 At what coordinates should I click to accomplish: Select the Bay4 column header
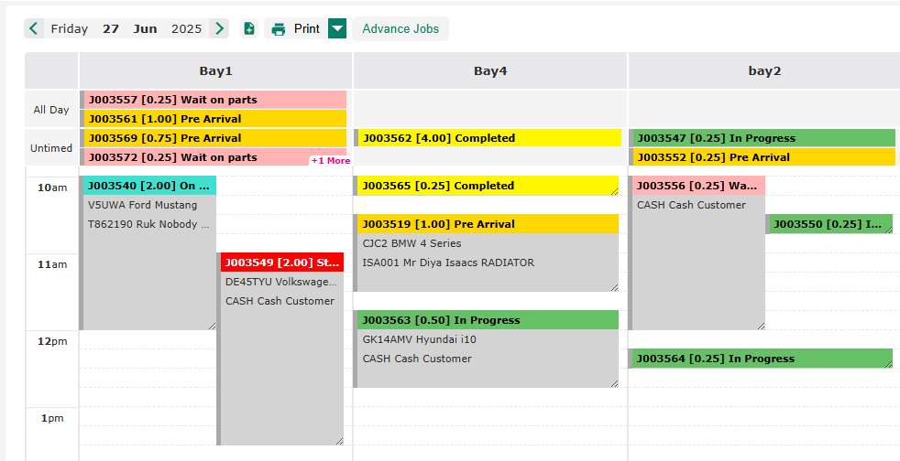pos(490,70)
